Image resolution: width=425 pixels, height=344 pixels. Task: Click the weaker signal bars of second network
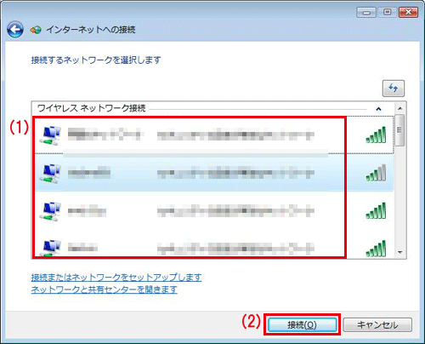pyautogui.click(x=376, y=172)
